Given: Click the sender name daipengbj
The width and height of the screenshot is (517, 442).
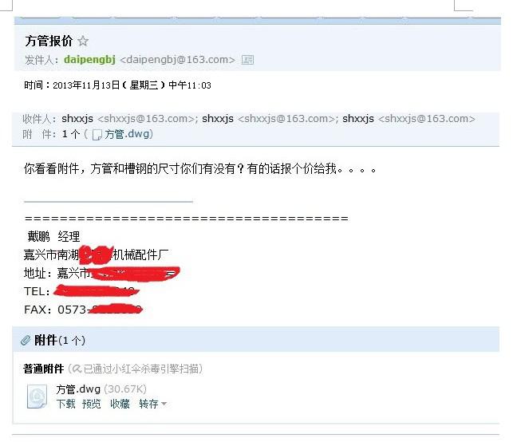Looking at the screenshot, I should (89, 60).
